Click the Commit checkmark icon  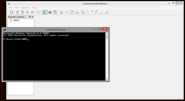click(x=67, y=12)
